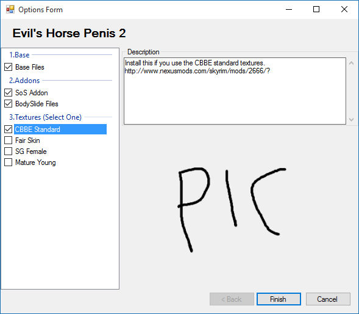Click the 1.Base group header
This screenshot has height=314, width=359.
20,55
